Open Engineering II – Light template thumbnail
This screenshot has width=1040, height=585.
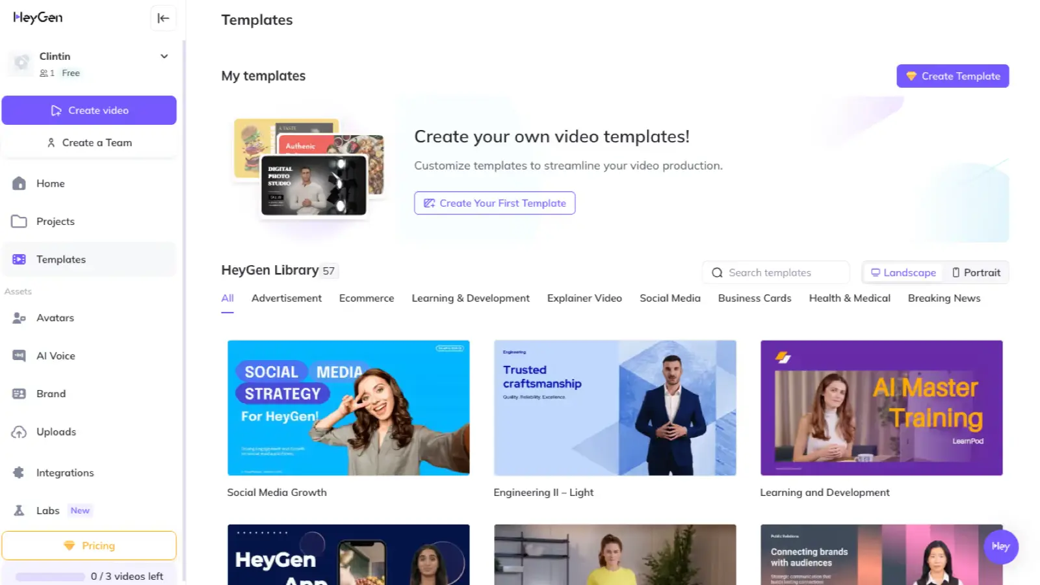[615, 408]
